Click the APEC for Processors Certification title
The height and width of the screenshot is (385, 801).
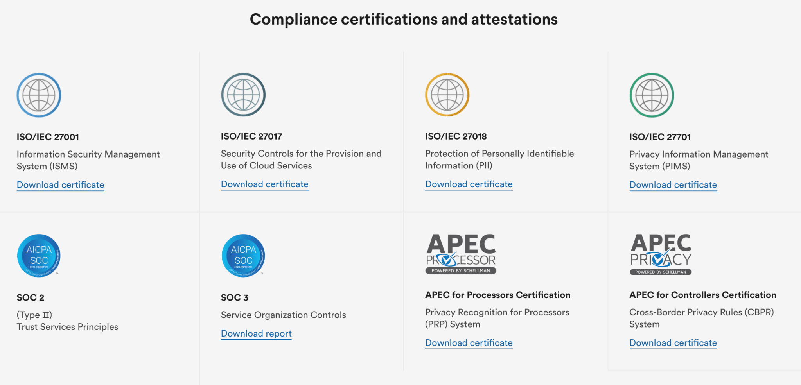[497, 295]
